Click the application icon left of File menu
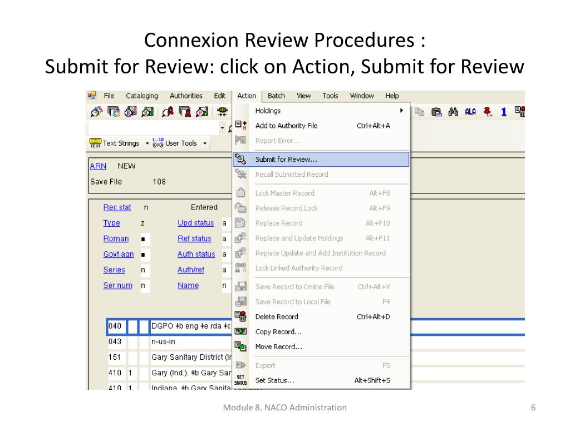Screen dimensions: 570x427 pyautogui.click(x=92, y=96)
